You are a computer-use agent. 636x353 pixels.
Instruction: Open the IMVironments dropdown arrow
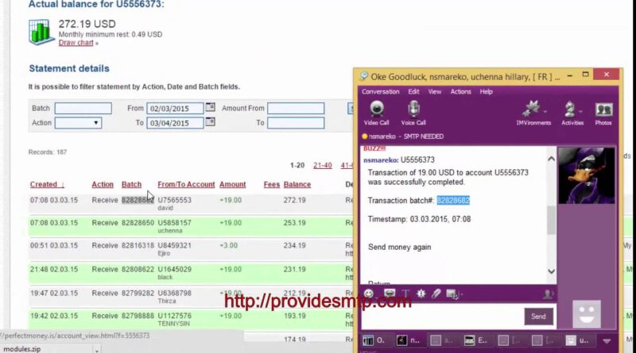[x=545, y=111]
